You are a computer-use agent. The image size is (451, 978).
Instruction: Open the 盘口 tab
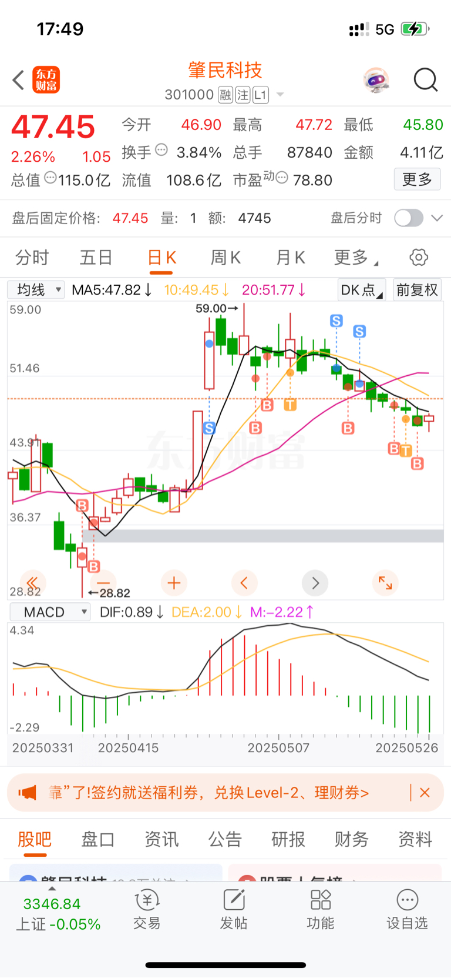point(98,839)
